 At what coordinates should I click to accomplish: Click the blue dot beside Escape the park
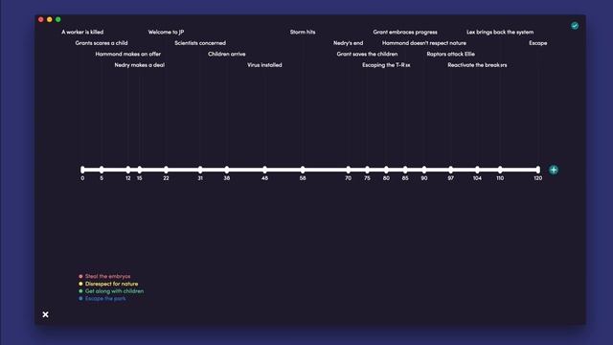click(x=80, y=298)
